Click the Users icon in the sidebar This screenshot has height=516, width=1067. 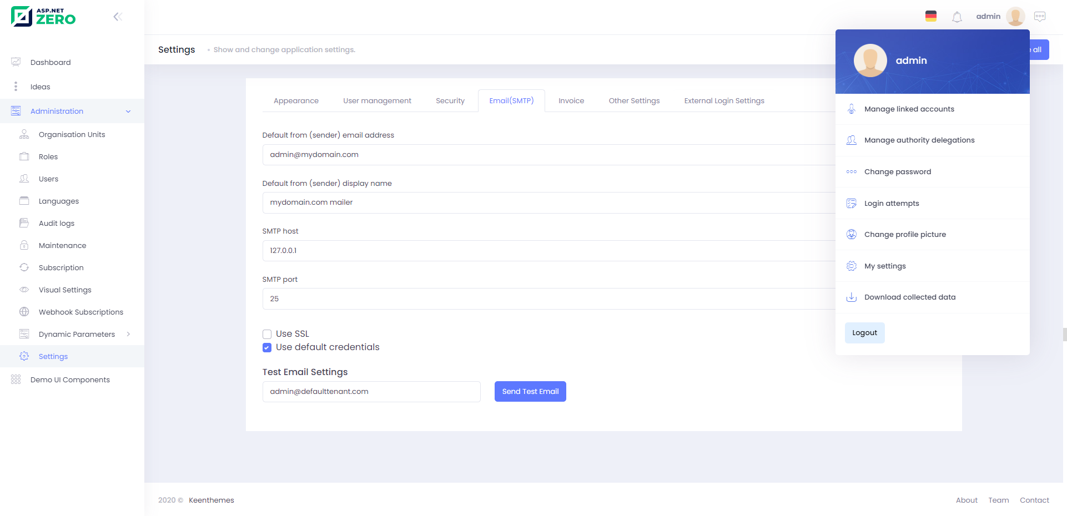pos(24,179)
